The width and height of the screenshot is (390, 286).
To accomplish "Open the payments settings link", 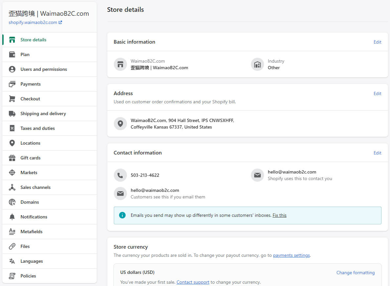I will coord(291,255).
